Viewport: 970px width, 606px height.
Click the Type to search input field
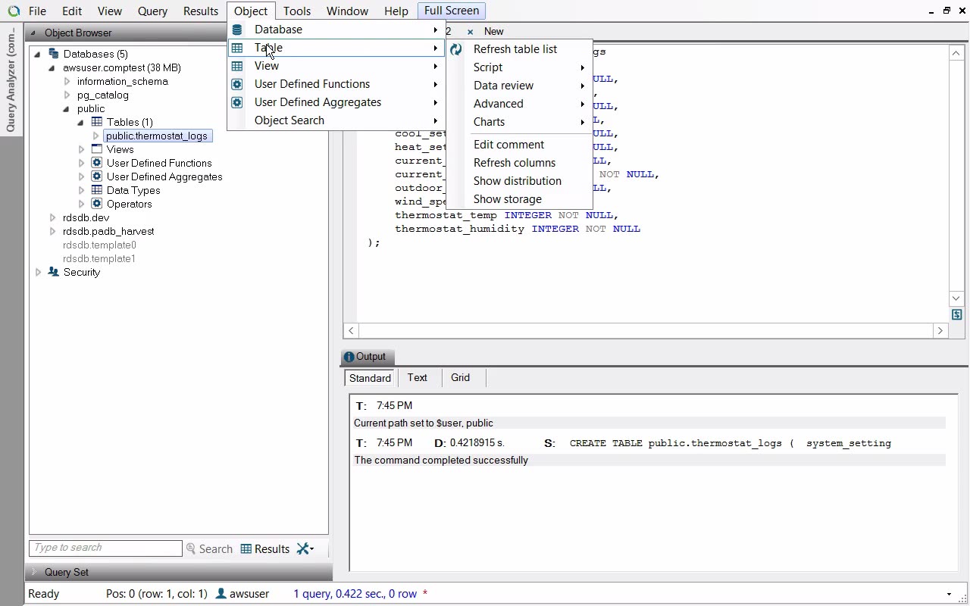pyautogui.click(x=105, y=548)
